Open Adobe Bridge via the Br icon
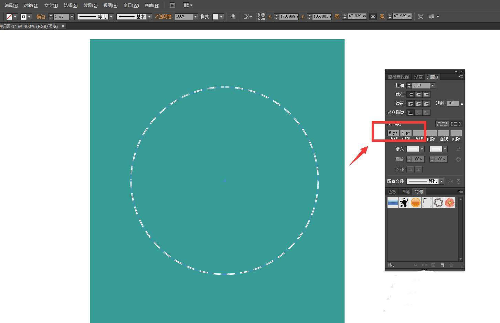Screen dimensions: 500x323 point(173,5)
